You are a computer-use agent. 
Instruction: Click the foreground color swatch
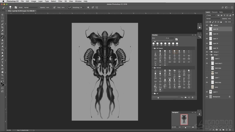pos(2,84)
